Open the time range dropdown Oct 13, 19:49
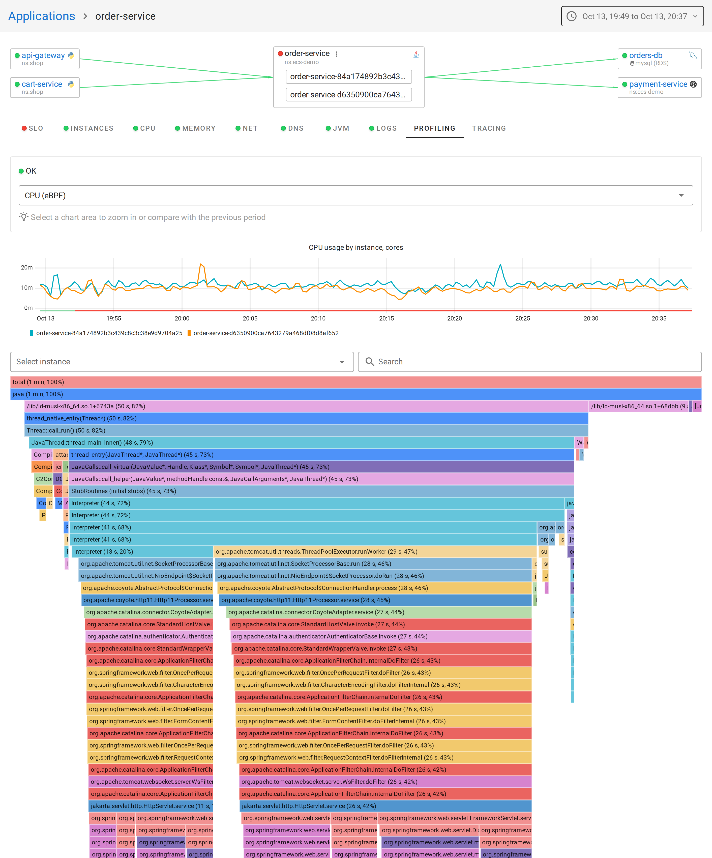 632,16
